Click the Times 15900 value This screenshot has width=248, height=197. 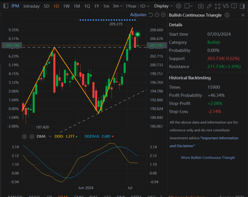214,87
